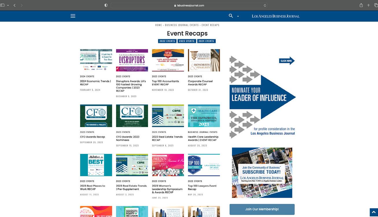
Task: Click the Event Recaps breadcrumb
Action: 210,25
